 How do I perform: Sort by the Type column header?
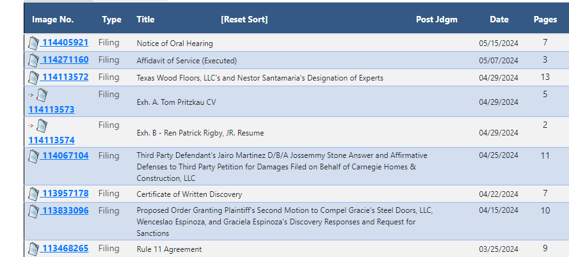click(x=111, y=19)
